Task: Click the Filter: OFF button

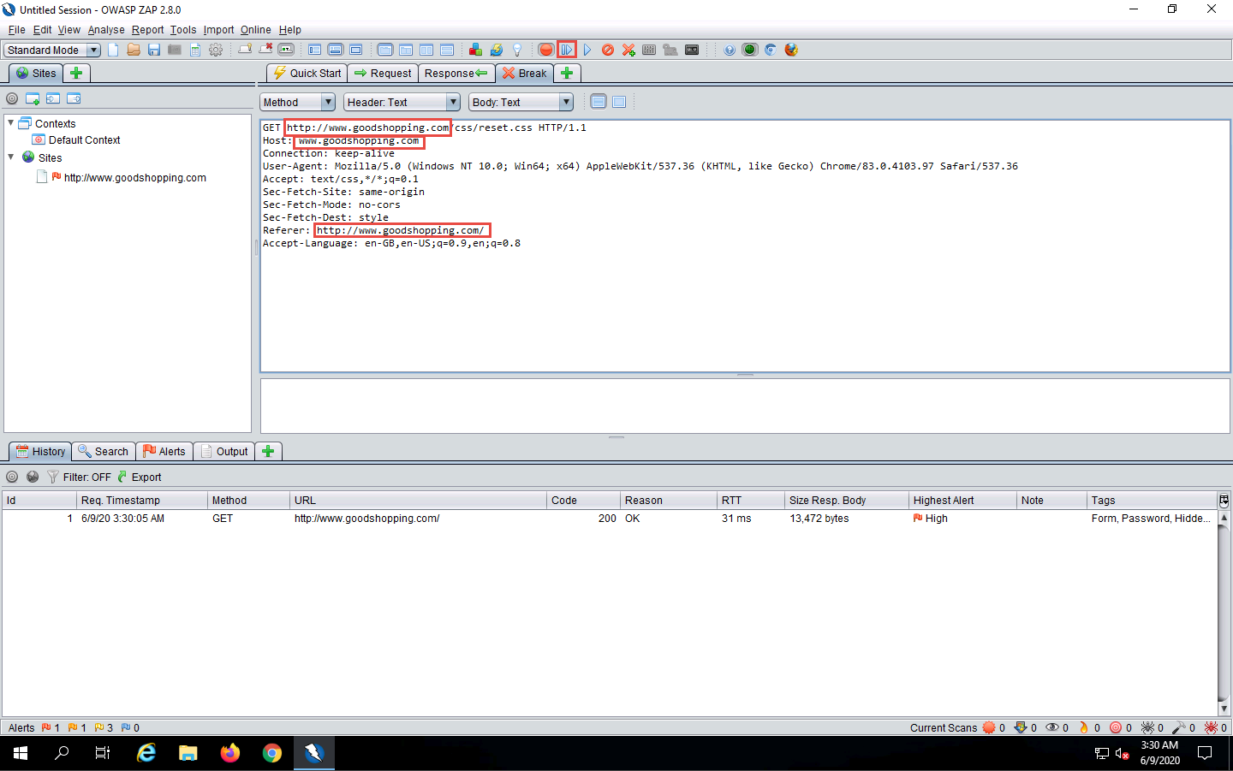Action: [x=79, y=477]
